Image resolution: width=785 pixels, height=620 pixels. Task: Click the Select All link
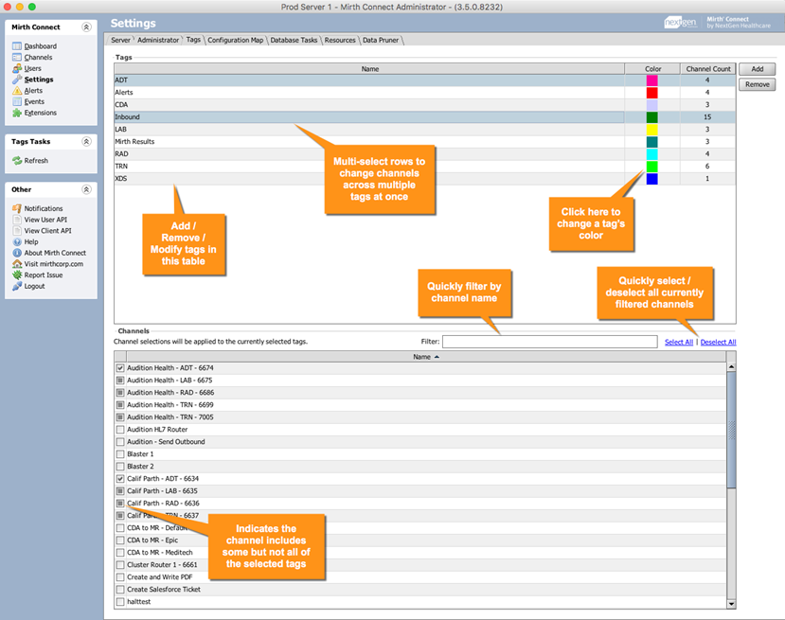pyautogui.click(x=679, y=343)
